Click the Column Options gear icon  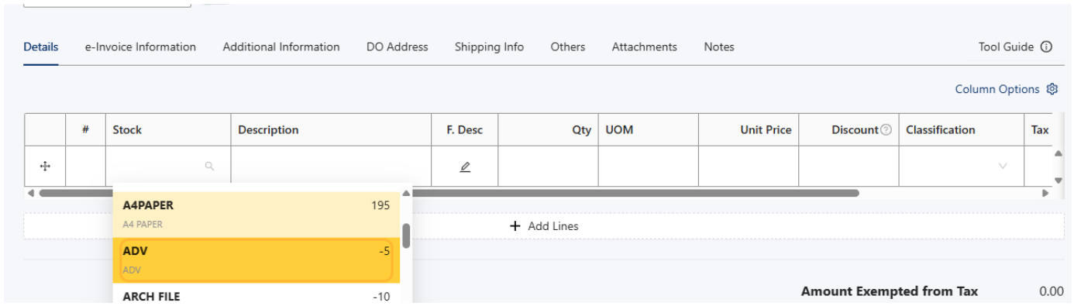(1052, 89)
